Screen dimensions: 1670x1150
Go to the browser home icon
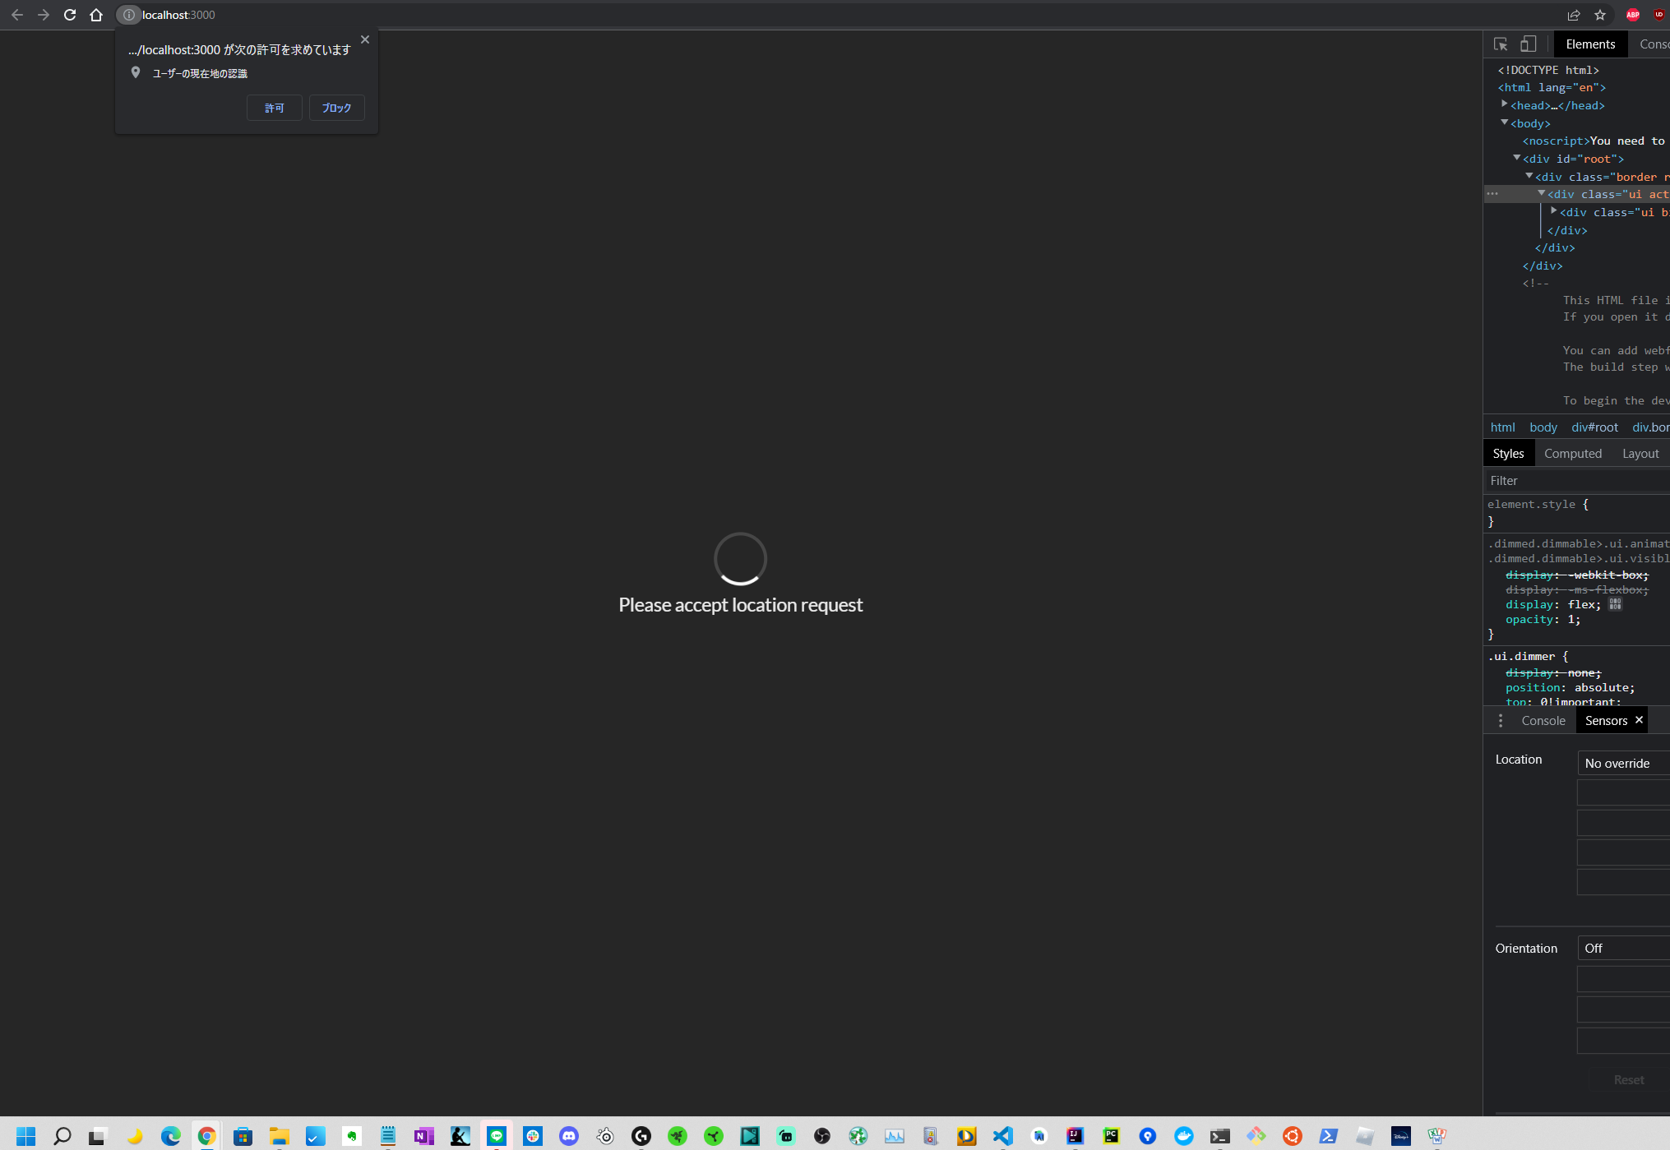click(x=96, y=15)
